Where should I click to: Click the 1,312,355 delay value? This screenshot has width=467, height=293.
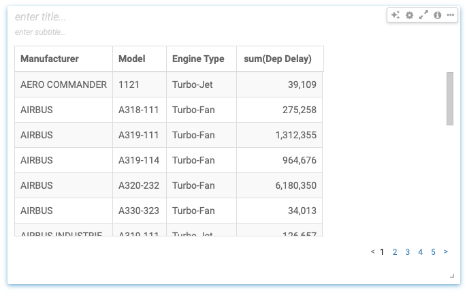coord(295,135)
